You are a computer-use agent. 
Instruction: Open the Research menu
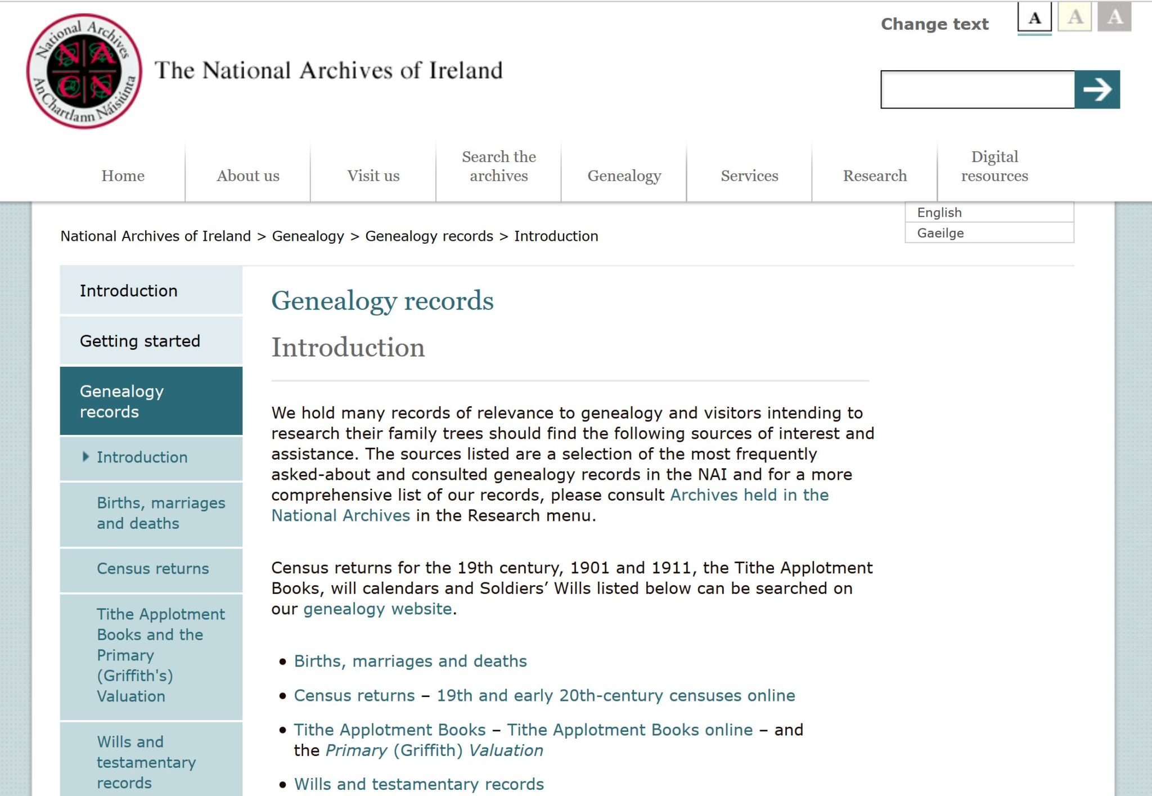[x=875, y=176]
